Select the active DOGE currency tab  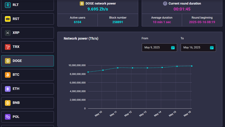click(x=28, y=61)
